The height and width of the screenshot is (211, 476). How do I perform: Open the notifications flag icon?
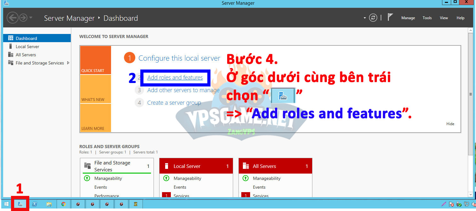390,18
